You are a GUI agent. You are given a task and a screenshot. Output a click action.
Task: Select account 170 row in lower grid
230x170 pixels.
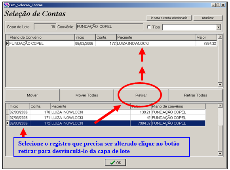(x=106, y=112)
